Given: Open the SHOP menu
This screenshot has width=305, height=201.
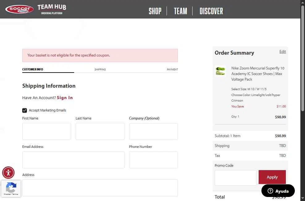Looking at the screenshot, I should pos(155,11).
